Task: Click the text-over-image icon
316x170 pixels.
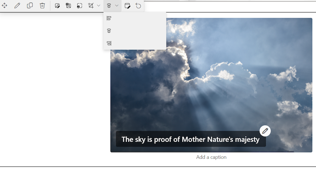Action: 68,6
